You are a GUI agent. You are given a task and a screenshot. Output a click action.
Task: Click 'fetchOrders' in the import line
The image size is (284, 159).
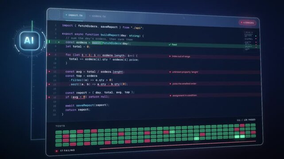click(88, 26)
